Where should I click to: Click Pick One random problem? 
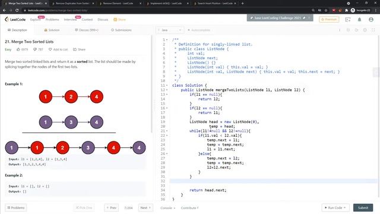(84, 207)
